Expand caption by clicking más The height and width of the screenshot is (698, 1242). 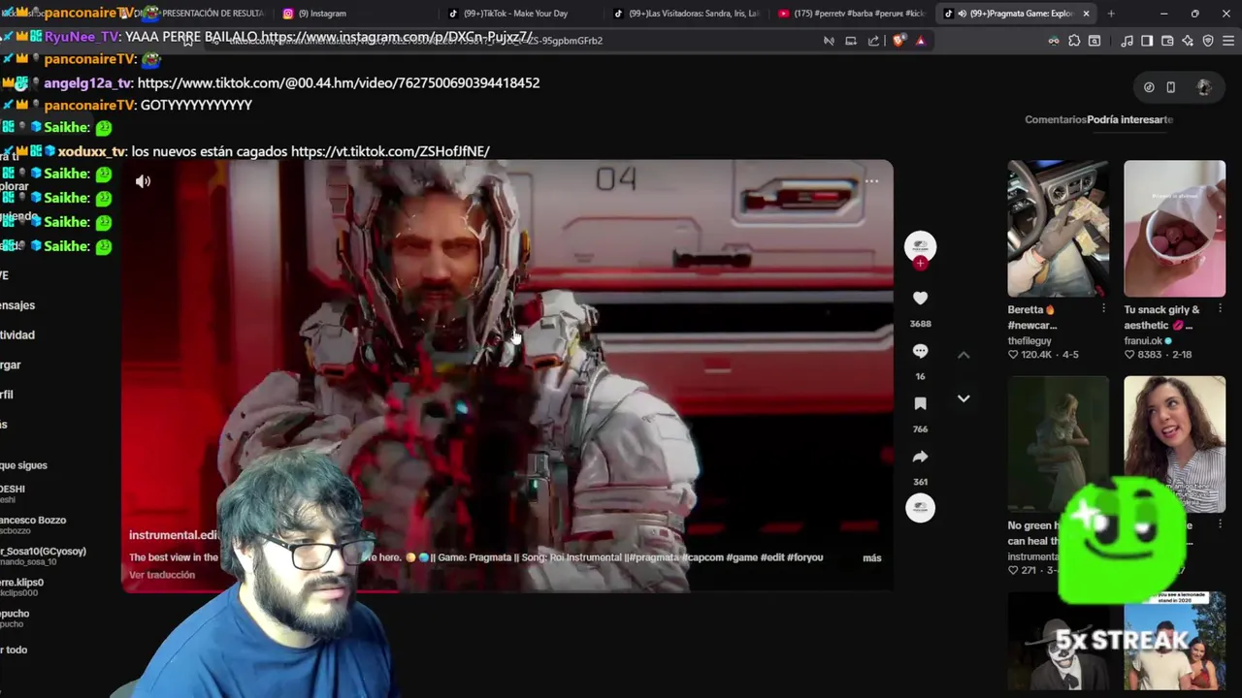point(872,557)
